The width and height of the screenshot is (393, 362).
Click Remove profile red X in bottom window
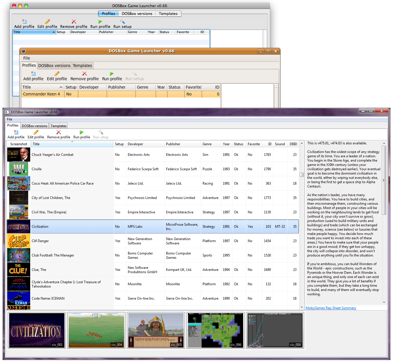[59, 132]
